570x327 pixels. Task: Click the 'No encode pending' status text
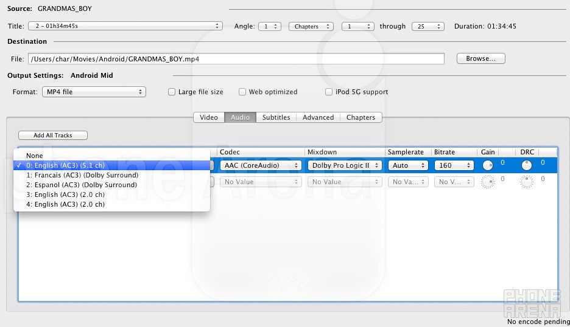pos(538,322)
